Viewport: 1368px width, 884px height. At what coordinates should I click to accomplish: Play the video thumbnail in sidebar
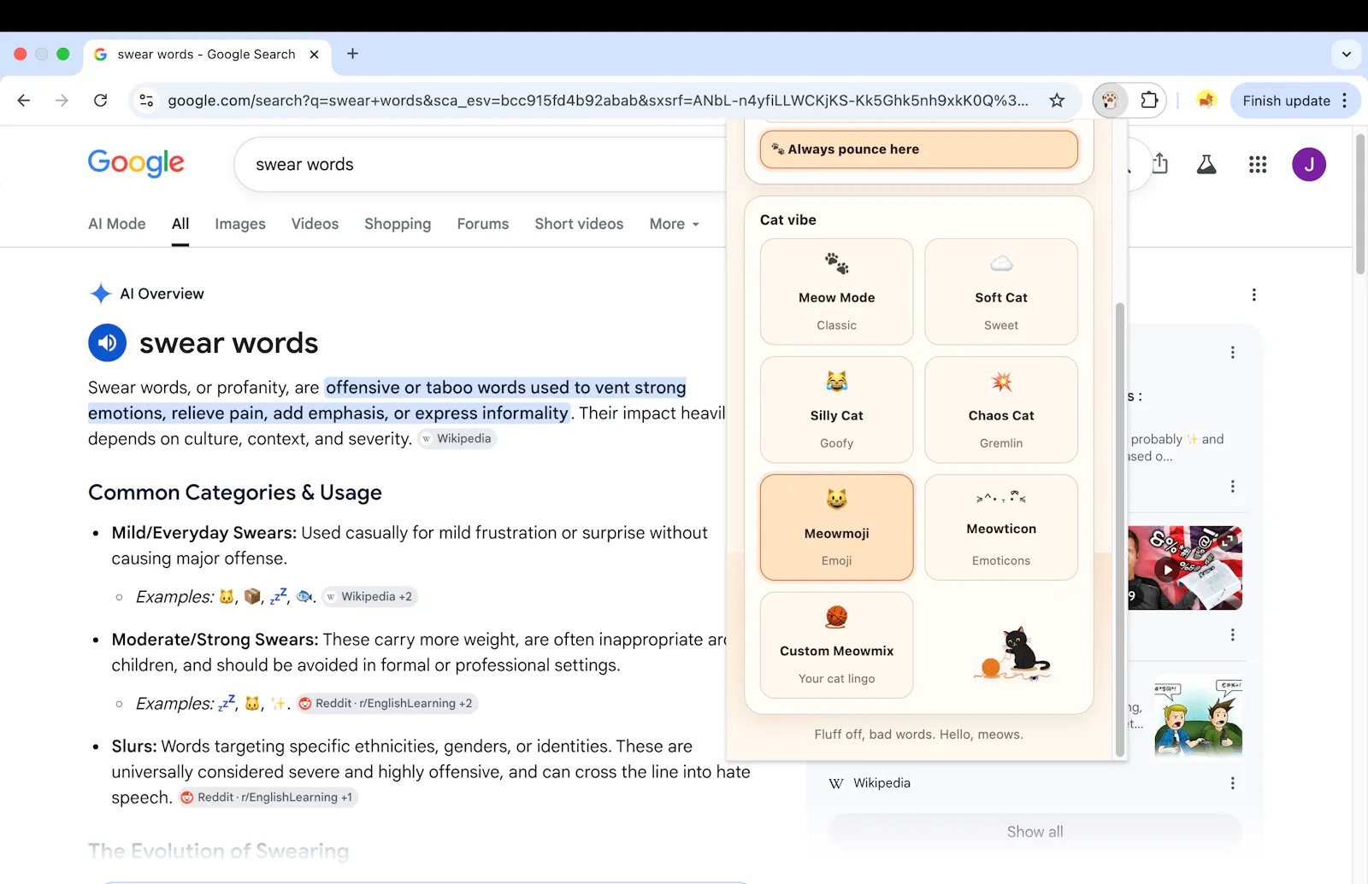pyautogui.click(x=1185, y=568)
